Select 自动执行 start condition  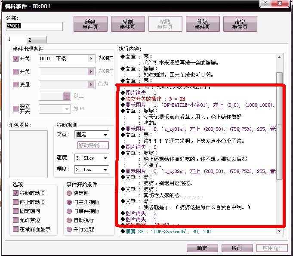pyautogui.click(x=69, y=220)
